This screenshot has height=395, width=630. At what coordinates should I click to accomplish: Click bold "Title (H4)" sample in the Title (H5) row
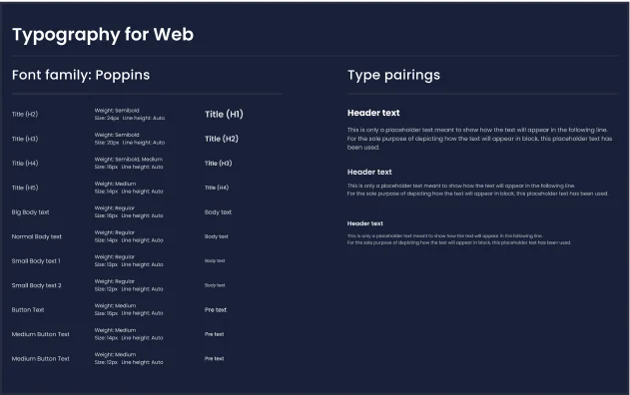pos(217,188)
